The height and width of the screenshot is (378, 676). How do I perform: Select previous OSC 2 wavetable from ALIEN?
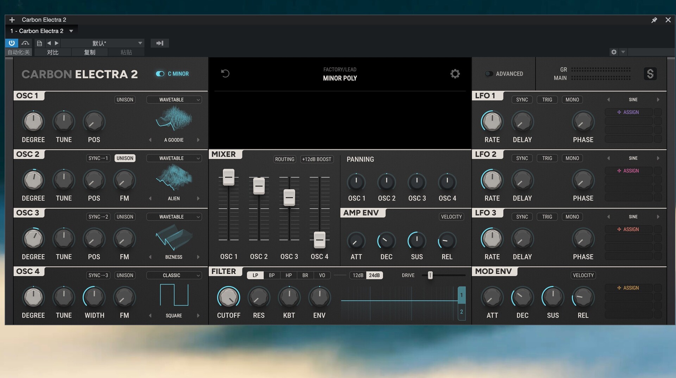[x=150, y=199]
